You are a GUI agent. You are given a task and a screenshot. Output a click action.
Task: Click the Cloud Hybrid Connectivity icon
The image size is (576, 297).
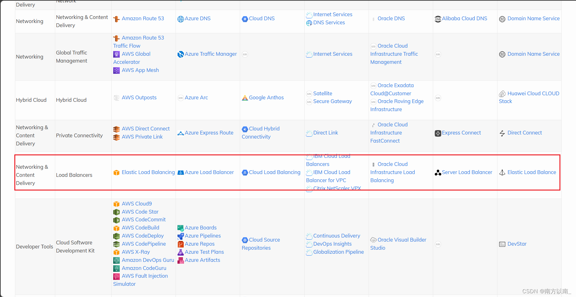[x=245, y=129]
